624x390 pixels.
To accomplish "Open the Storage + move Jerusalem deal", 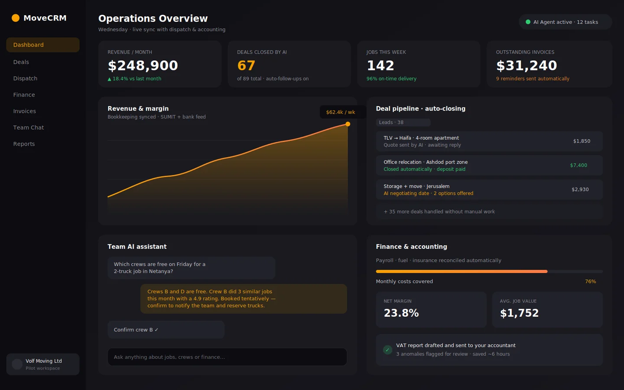I will coord(489,190).
